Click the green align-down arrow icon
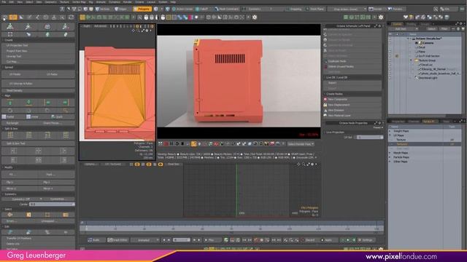The image size is (467, 262). click(28, 103)
